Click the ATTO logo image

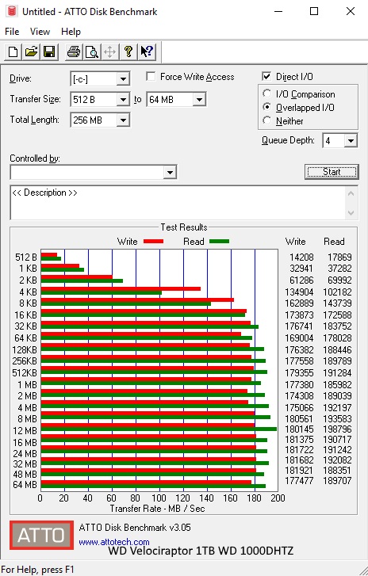[x=41, y=535]
